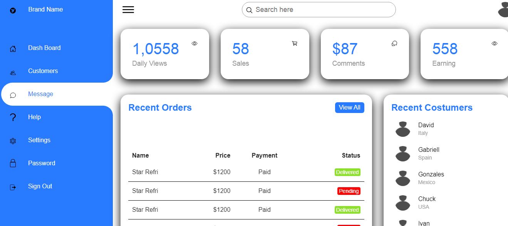508x226 pixels.
Task: Click the Sign Out exit icon
Action: coord(13,187)
